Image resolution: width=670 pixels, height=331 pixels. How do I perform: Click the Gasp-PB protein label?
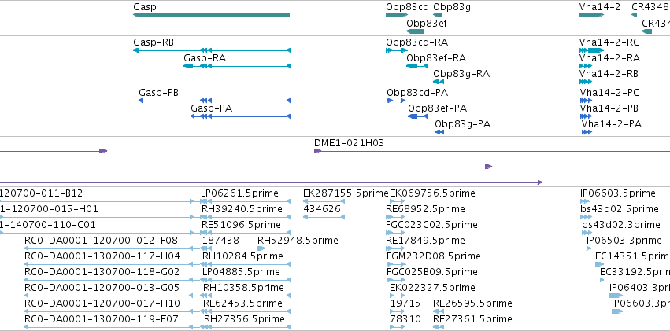pyautogui.click(x=158, y=93)
